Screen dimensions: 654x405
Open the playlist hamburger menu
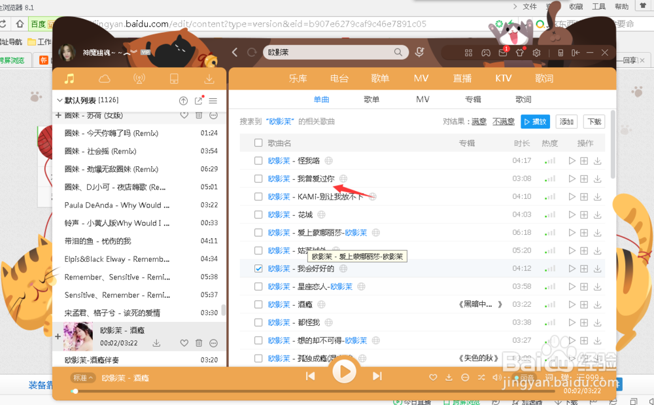pyautogui.click(x=213, y=101)
